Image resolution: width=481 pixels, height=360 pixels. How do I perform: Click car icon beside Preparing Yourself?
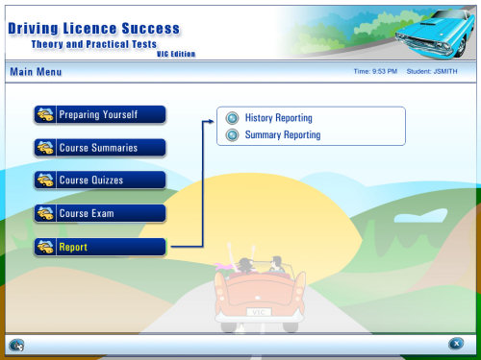45,114
